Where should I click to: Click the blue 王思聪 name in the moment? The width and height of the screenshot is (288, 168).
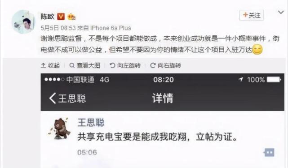pyautogui.click(x=91, y=122)
